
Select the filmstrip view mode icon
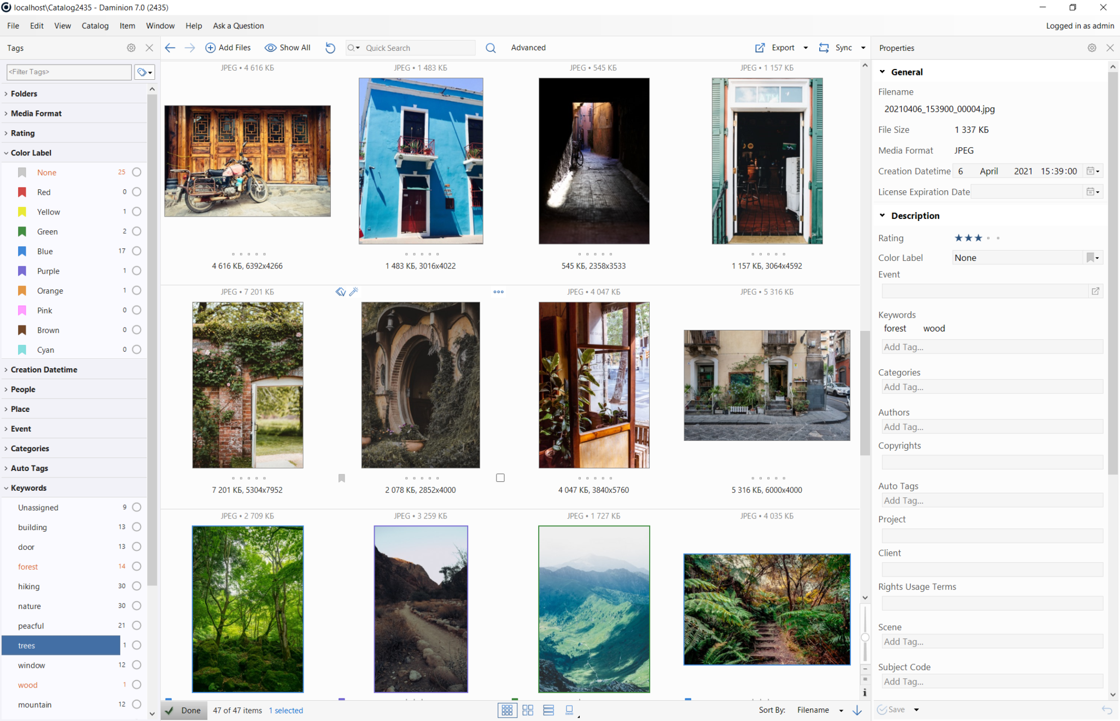coord(569,710)
